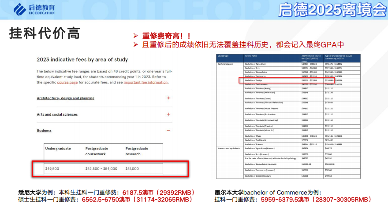The image size is (388, 204).
Task: Select Bachelor of Fine Arts (Theatre) row
Action: [x=258, y=126]
